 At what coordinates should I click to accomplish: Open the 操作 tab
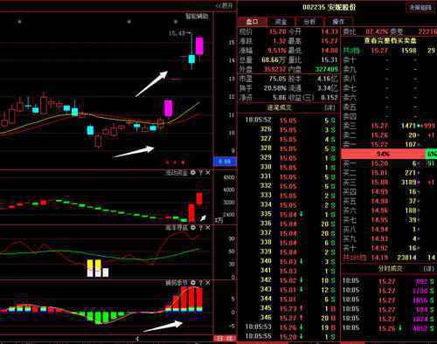[x=338, y=22]
